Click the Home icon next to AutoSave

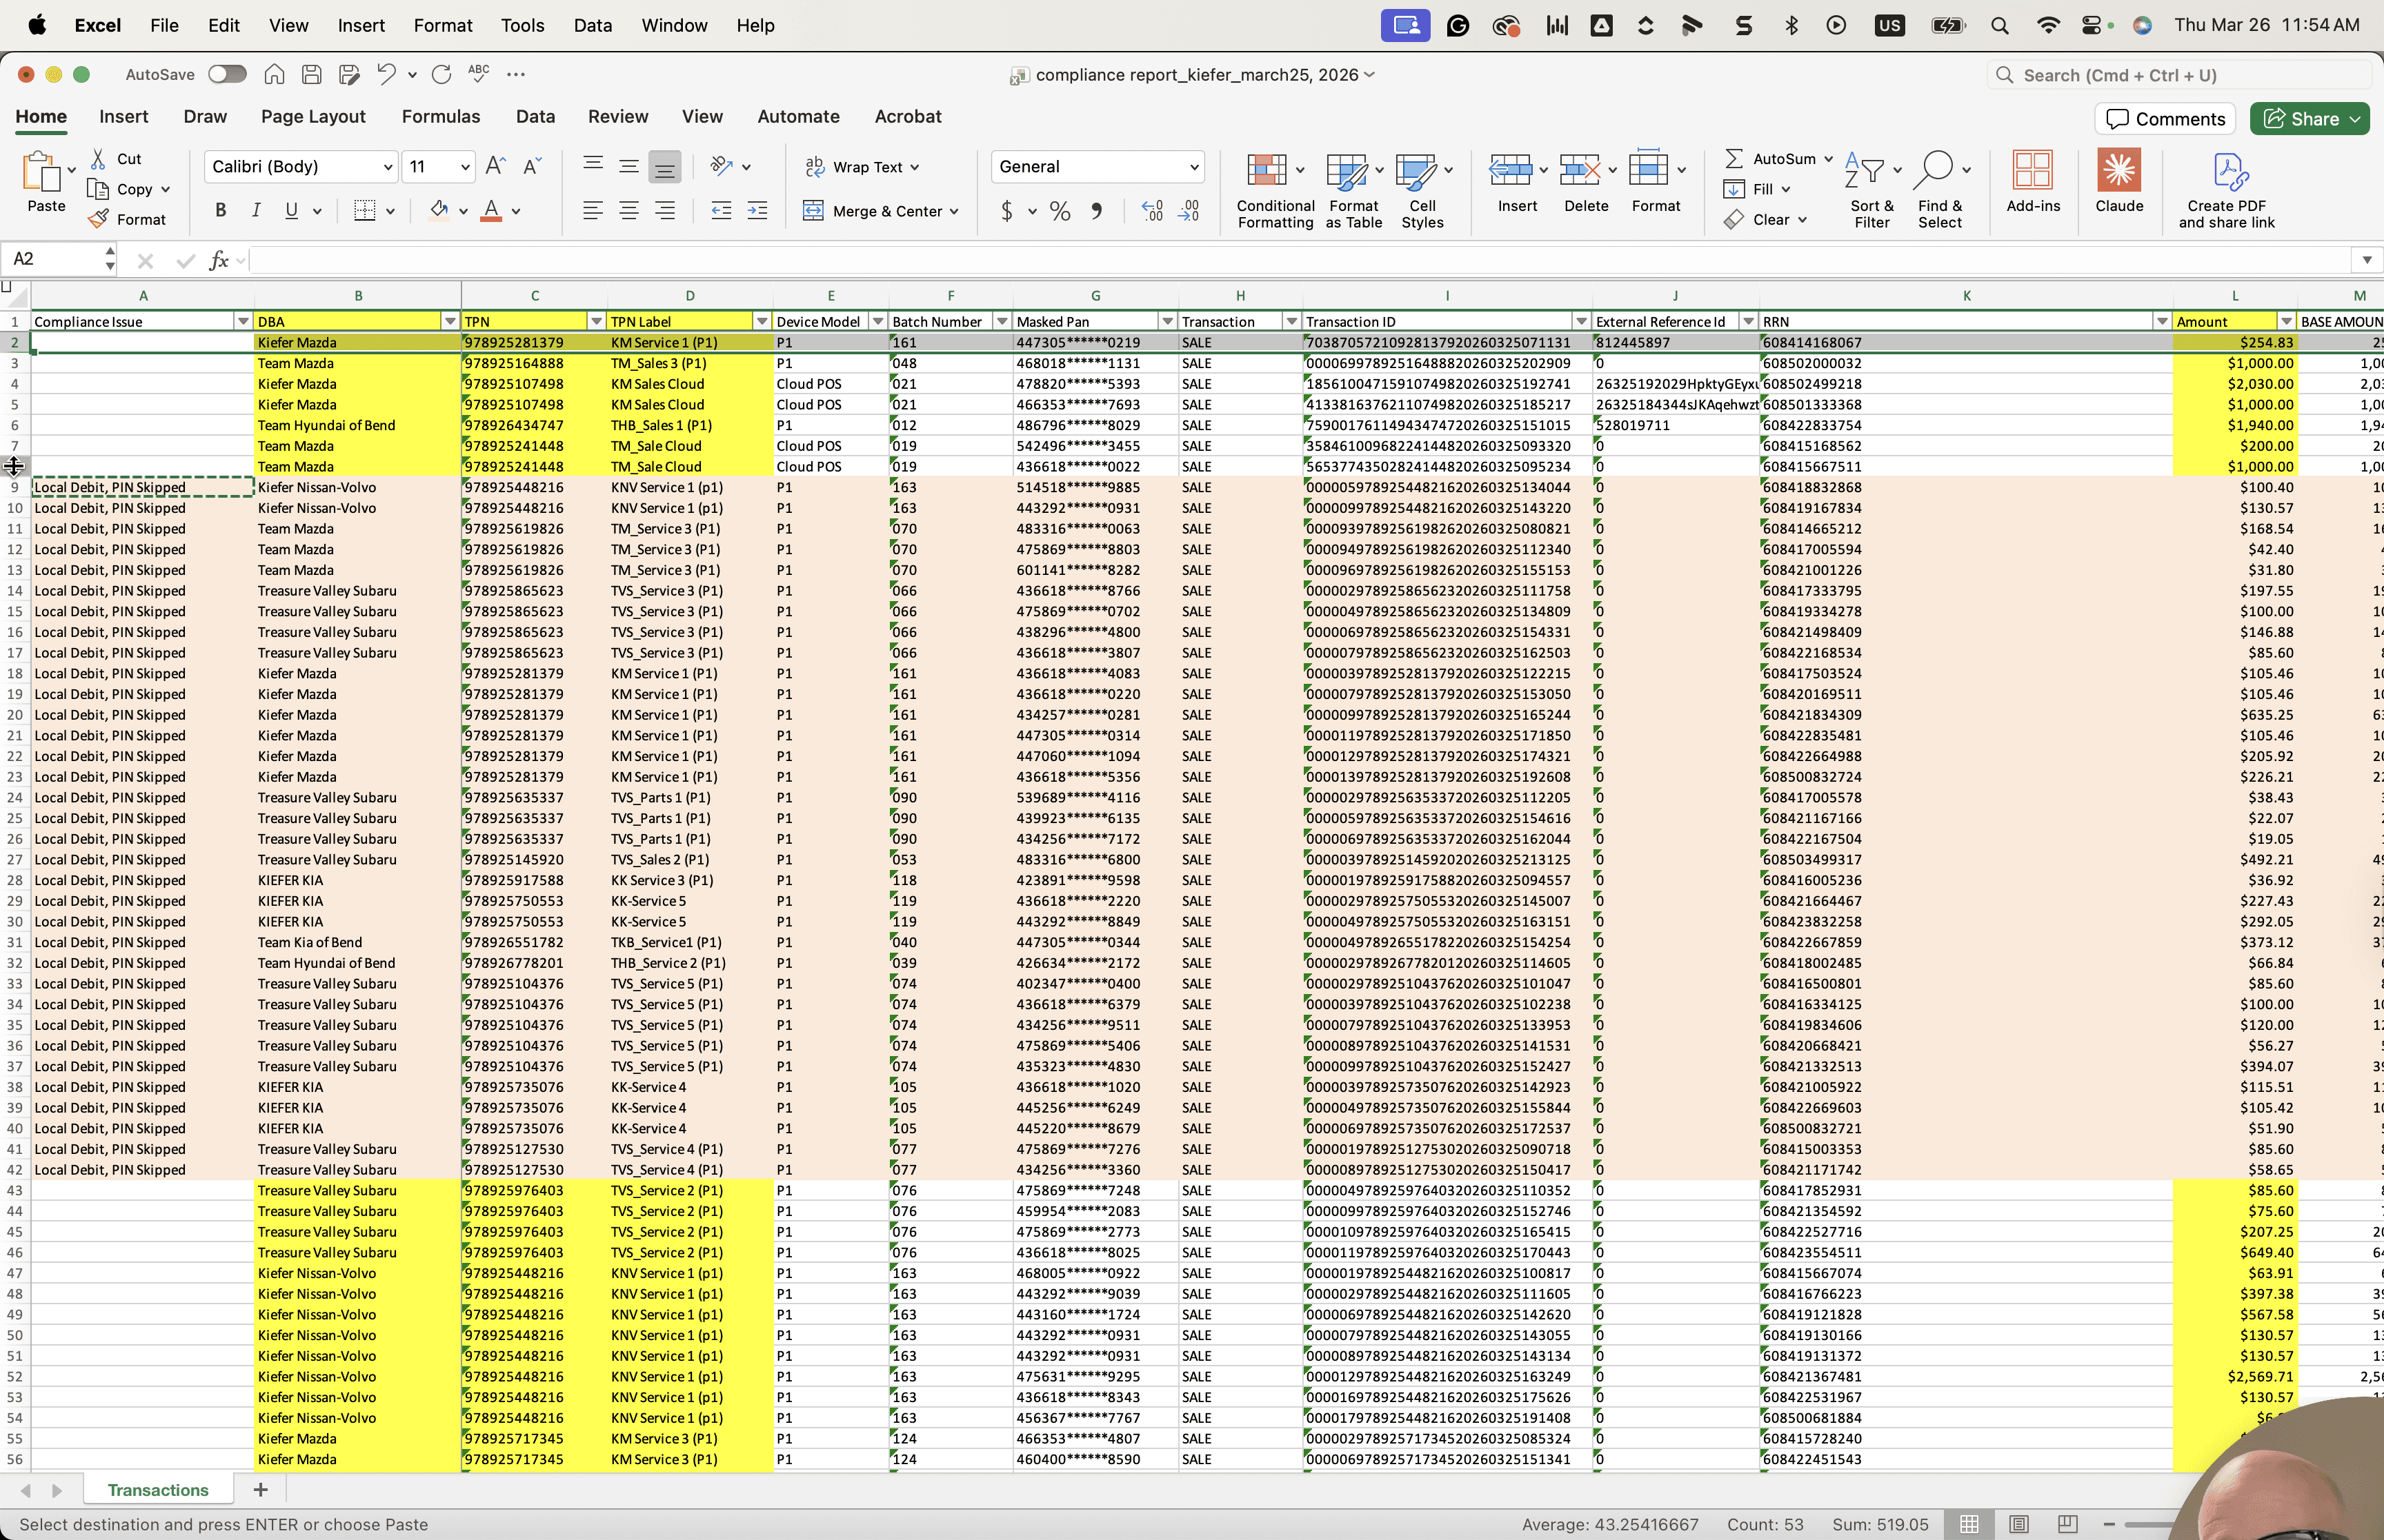[274, 74]
